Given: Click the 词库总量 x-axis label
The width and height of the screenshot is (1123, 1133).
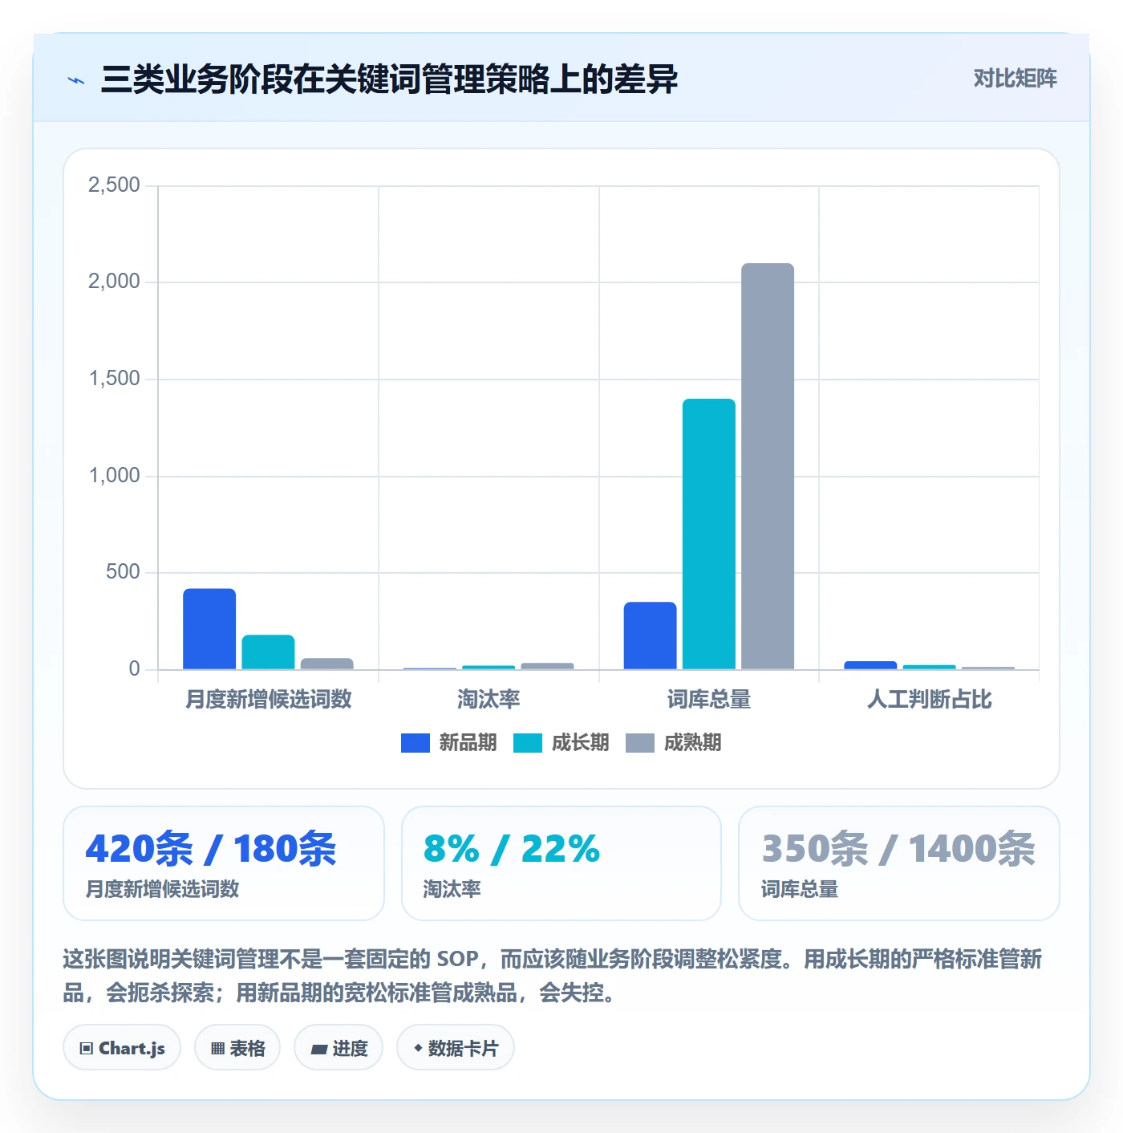Looking at the screenshot, I should pyautogui.click(x=709, y=700).
